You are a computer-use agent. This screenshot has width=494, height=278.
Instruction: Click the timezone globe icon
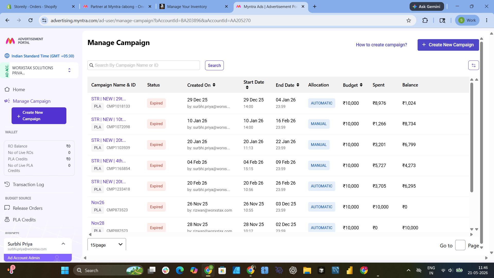[x=7, y=56]
